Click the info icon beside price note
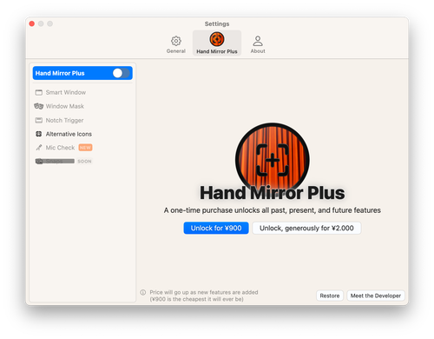The image size is (434, 339). [143, 292]
